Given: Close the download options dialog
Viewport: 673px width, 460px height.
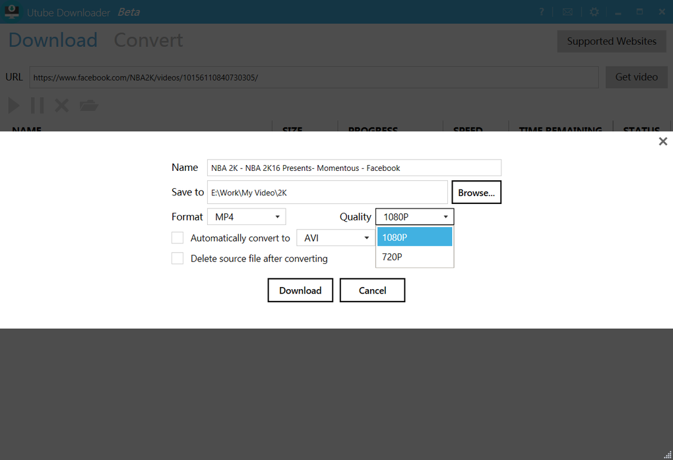Looking at the screenshot, I should (662, 141).
